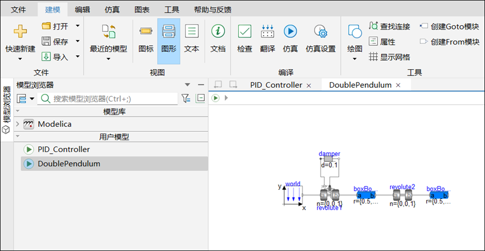Open the 快速新建 dropdown arrow
485x251 pixels.
pyautogui.click(x=20, y=59)
